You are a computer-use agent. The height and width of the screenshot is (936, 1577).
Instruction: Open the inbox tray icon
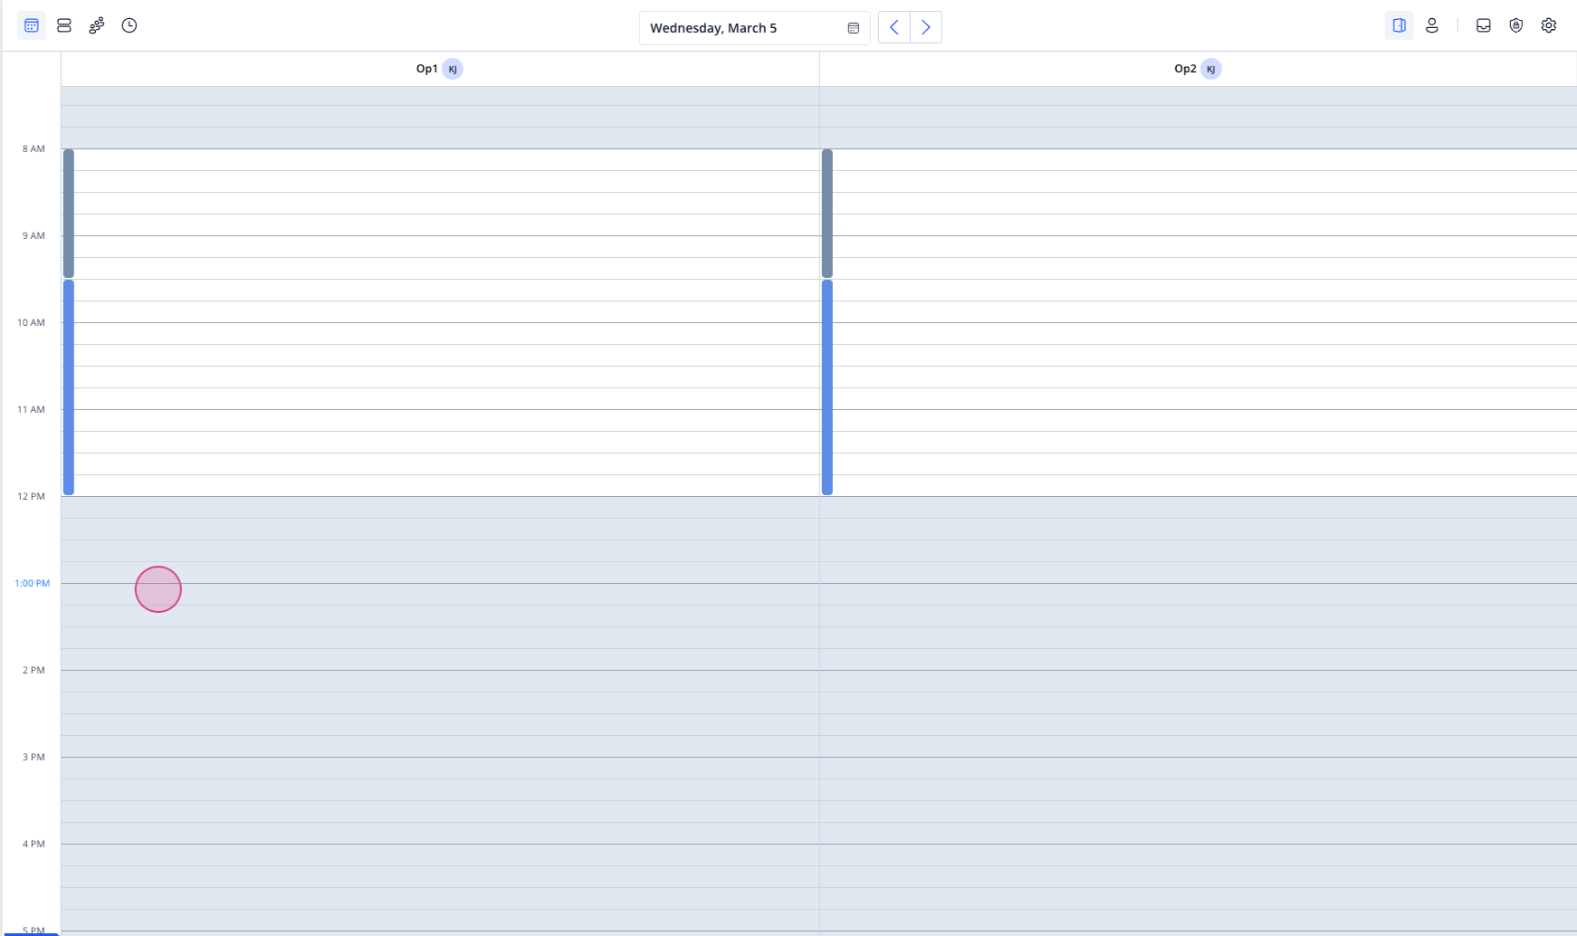tap(1484, 25)
